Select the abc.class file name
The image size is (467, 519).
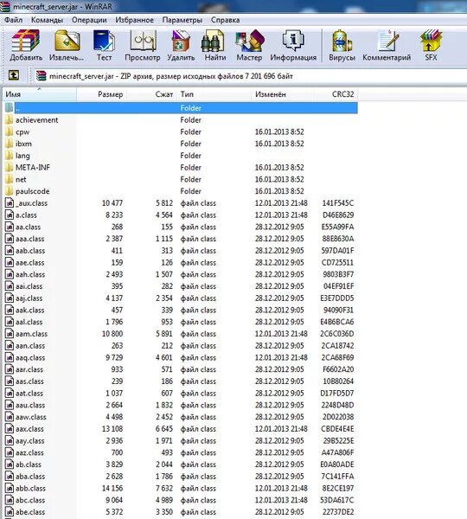click(x=30, y=500)
